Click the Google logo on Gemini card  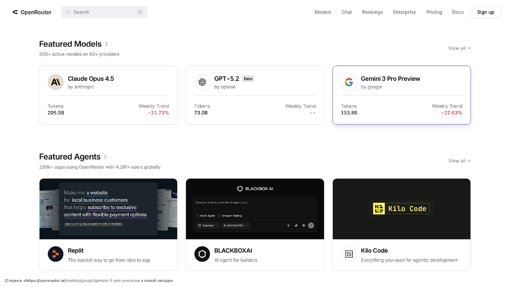coord(349,82)
